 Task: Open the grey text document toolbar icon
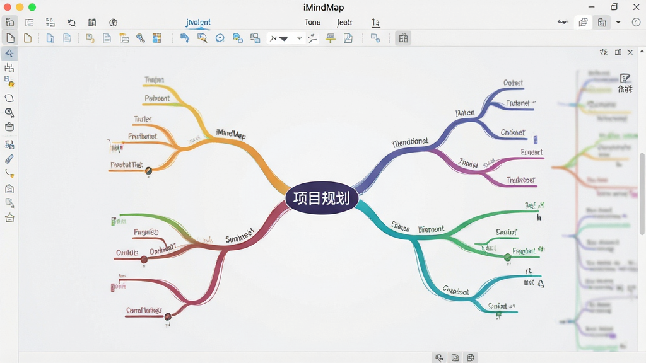[107, 38]
